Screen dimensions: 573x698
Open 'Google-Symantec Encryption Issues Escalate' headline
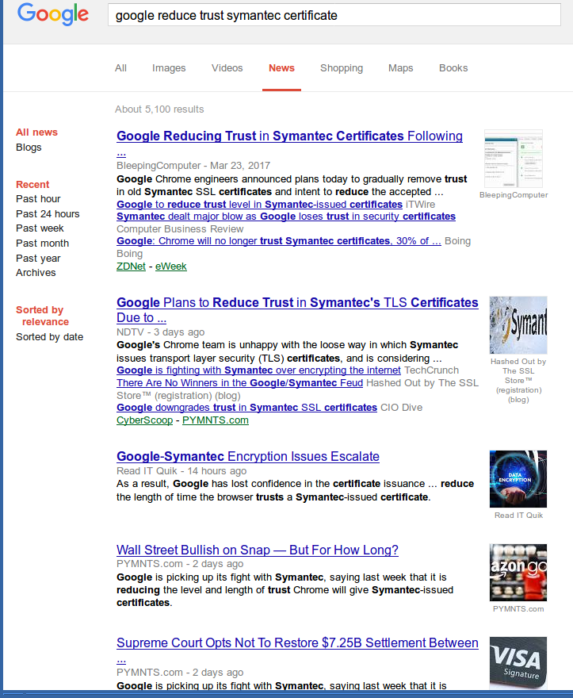tap(248, 456)
